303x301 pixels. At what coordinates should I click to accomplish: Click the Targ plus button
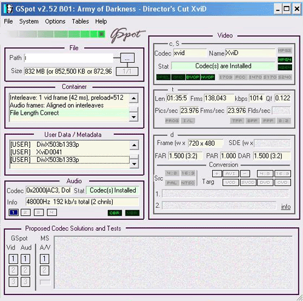pos(217,173)
